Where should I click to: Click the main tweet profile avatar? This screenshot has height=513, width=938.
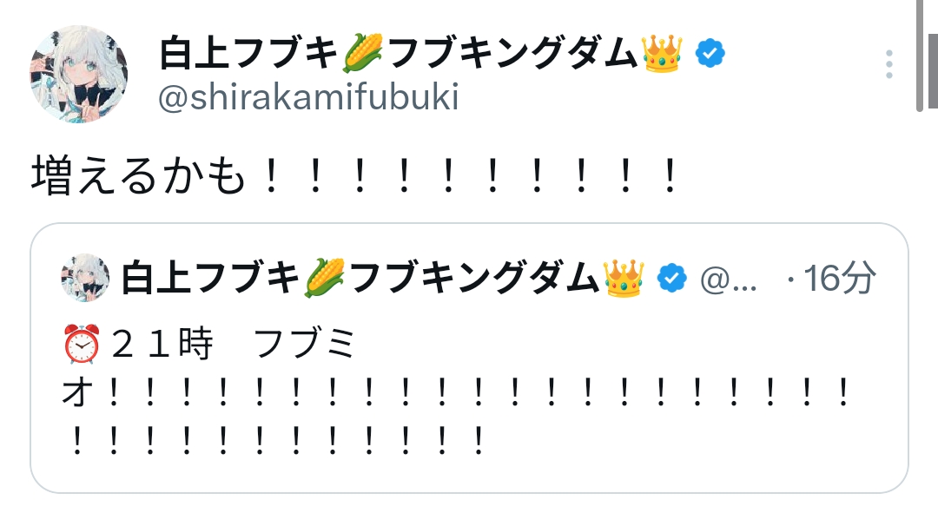coord(79,74)
